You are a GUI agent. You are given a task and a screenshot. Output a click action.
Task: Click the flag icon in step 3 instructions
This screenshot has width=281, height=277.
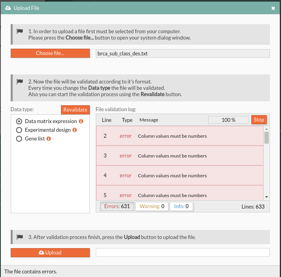click(x=20, y=237)
